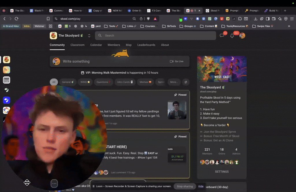Open Brave wallet icon
Image resolution: width=296 pixels, height=192 pixels.
(x=274, y=19)
